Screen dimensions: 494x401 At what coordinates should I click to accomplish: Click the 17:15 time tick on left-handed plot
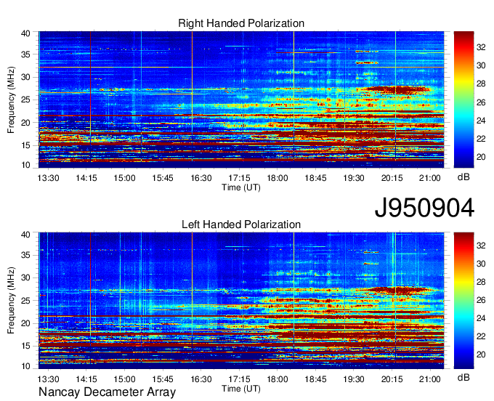(x=239, y=379)
